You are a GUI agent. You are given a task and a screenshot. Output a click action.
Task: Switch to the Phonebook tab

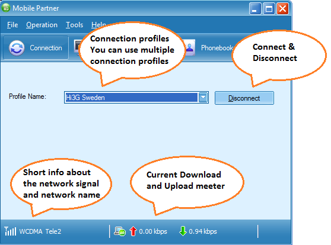coord(217,48)
